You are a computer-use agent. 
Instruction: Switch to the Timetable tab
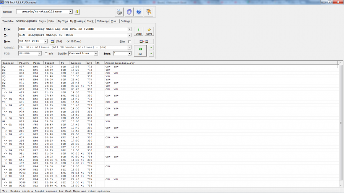8,21
